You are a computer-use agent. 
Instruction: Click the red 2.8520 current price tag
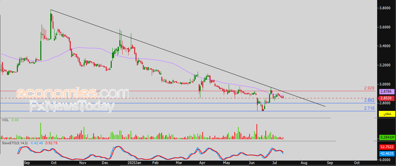[x=387, y=98]
